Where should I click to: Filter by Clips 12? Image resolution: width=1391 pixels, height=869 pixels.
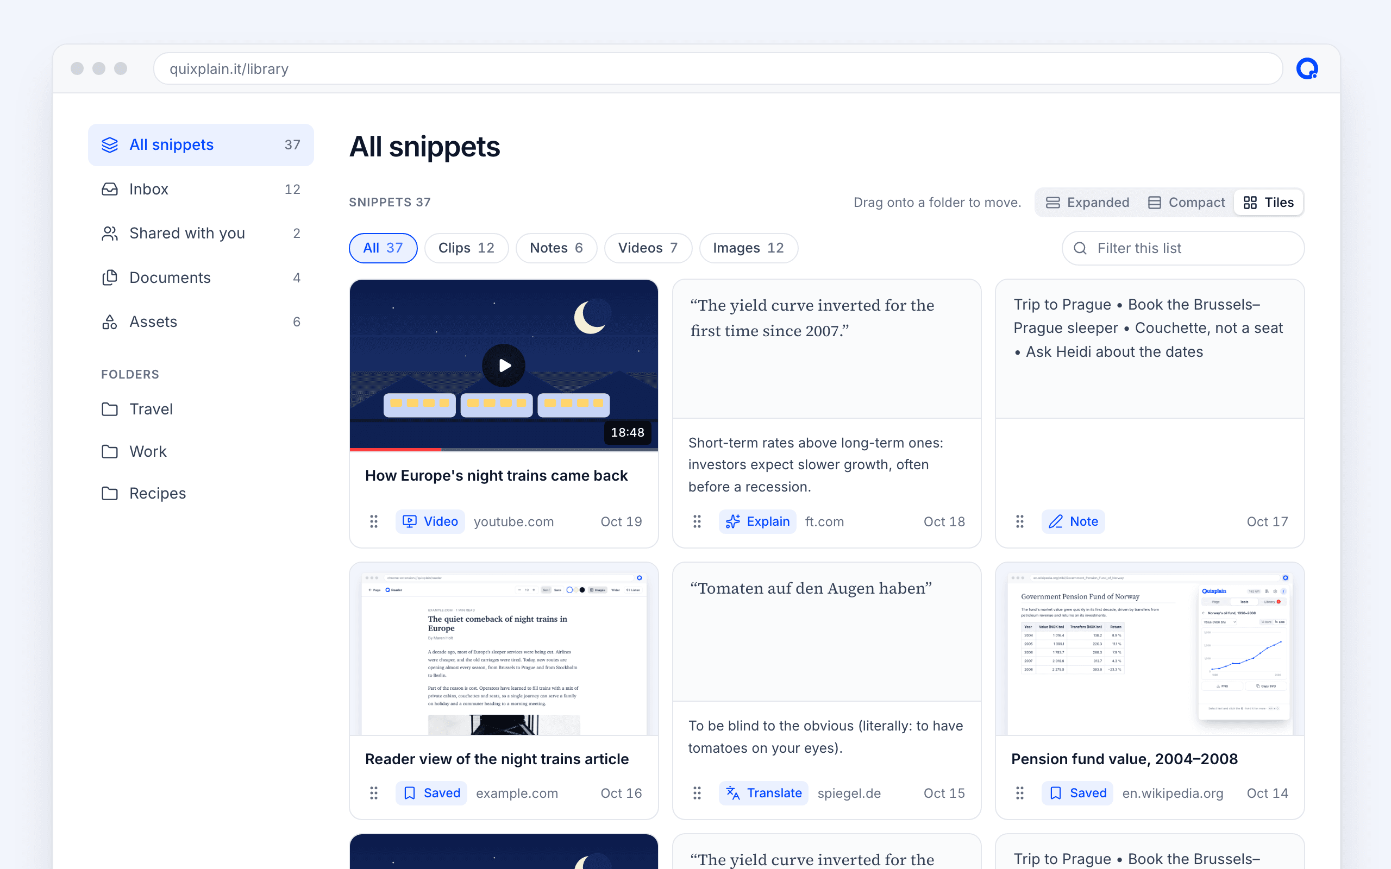[466, 248]
